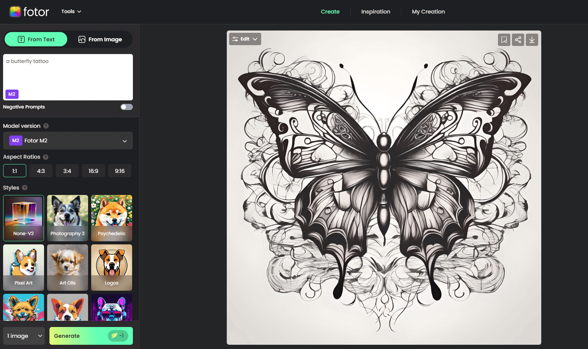
Task: Click the Fotor logo
Action: pyautogui.click(x=29, y=12)
